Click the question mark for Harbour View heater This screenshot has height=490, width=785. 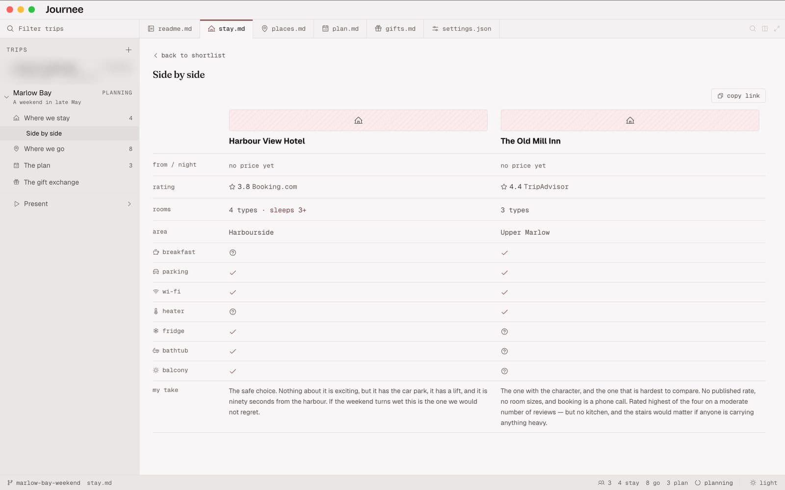click(233, 312)
